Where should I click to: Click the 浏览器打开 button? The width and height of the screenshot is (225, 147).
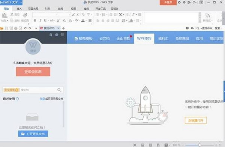(196, 121)
